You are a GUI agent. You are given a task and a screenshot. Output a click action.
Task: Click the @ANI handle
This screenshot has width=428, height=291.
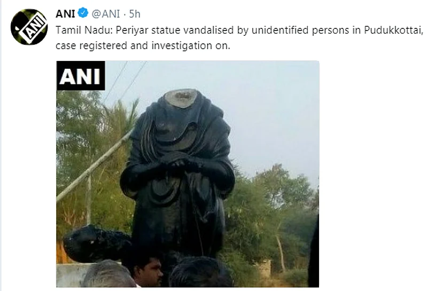[x=106, y=13]
